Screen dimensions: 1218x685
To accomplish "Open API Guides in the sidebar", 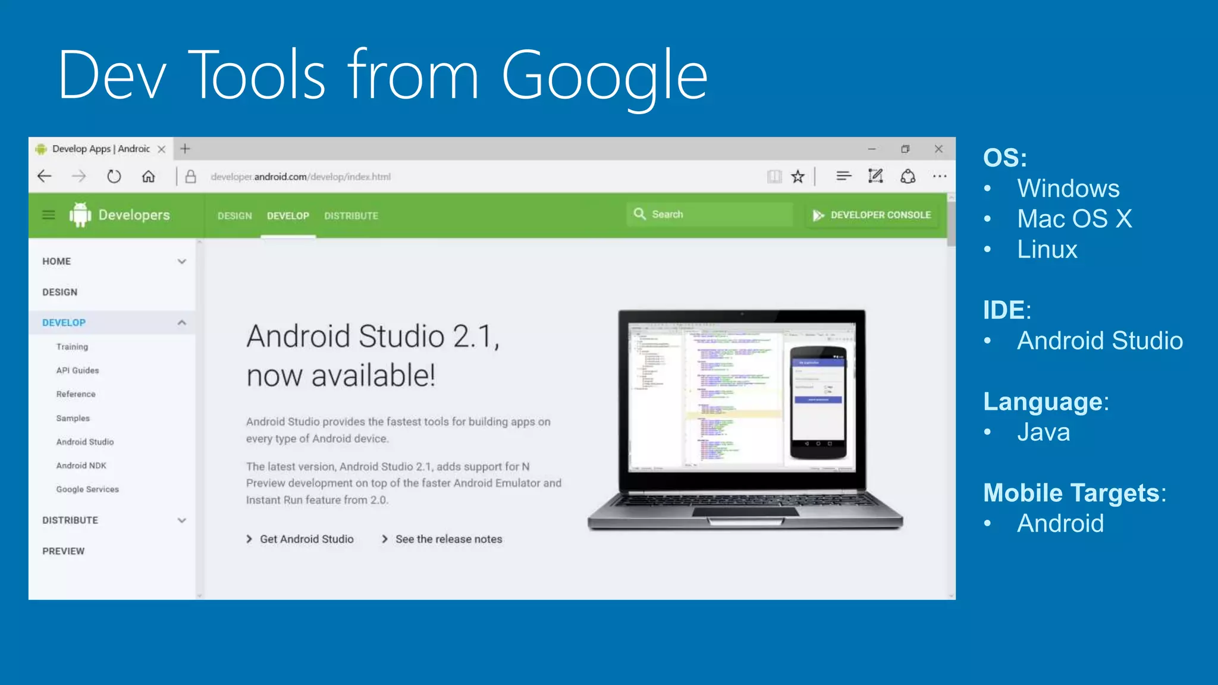I will coord(77,370).
